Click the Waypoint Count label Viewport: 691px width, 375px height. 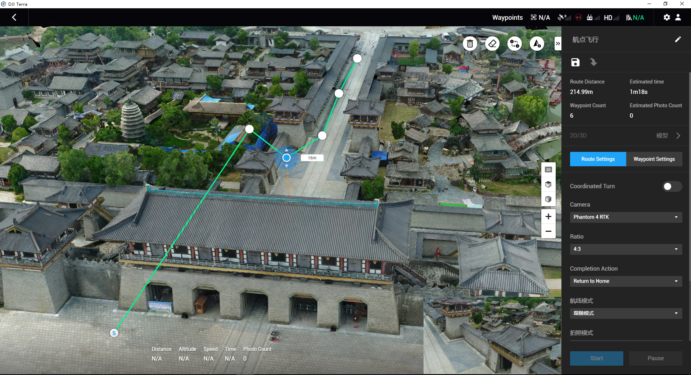click(588, 105)
